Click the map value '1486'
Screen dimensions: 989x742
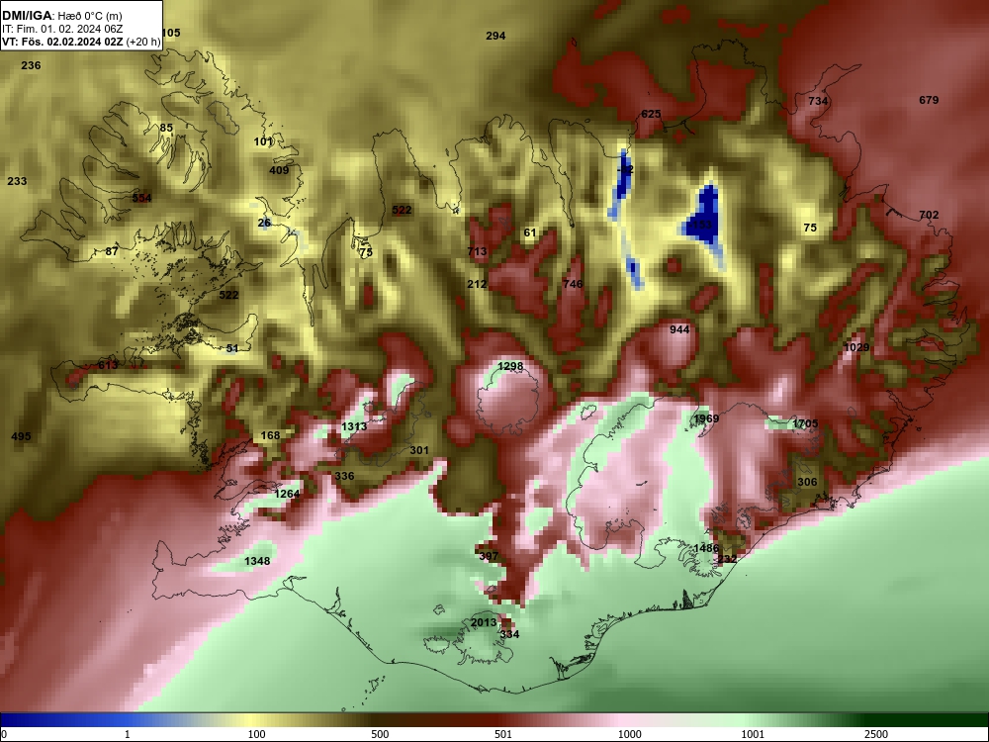point(706,549)
